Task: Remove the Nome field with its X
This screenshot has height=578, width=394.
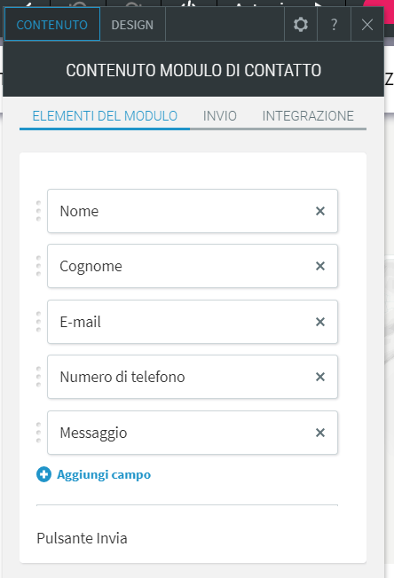Action: tap(320, 211)
